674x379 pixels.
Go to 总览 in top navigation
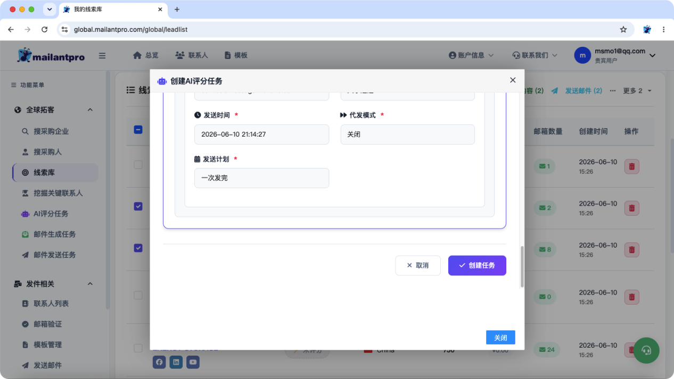tap(145, 55)
